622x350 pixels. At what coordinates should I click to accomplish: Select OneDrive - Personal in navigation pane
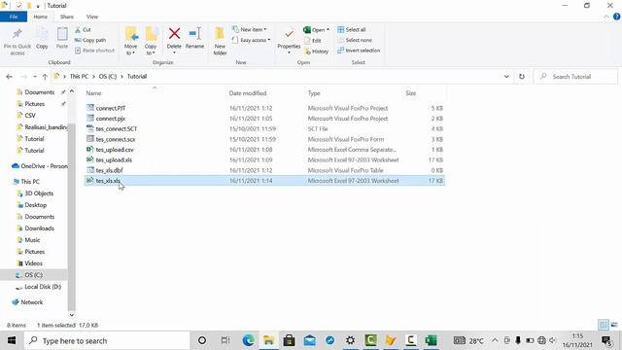(40, 166)
